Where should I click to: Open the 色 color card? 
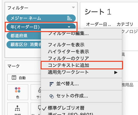pyautogui.click(x=18, y=92)
